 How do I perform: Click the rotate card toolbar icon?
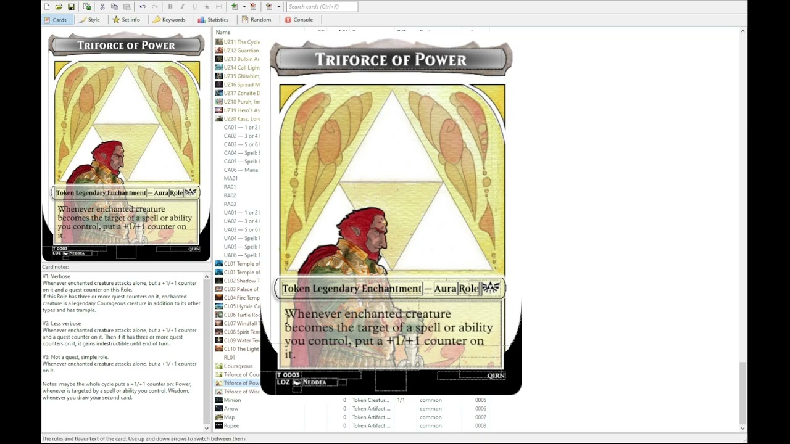click(269, 7)
